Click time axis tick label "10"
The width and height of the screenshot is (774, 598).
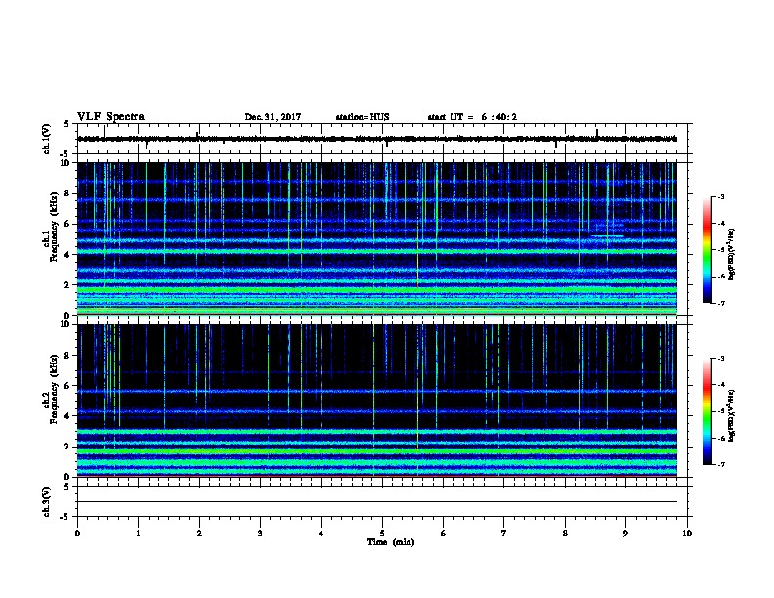[x=687, y=533]
